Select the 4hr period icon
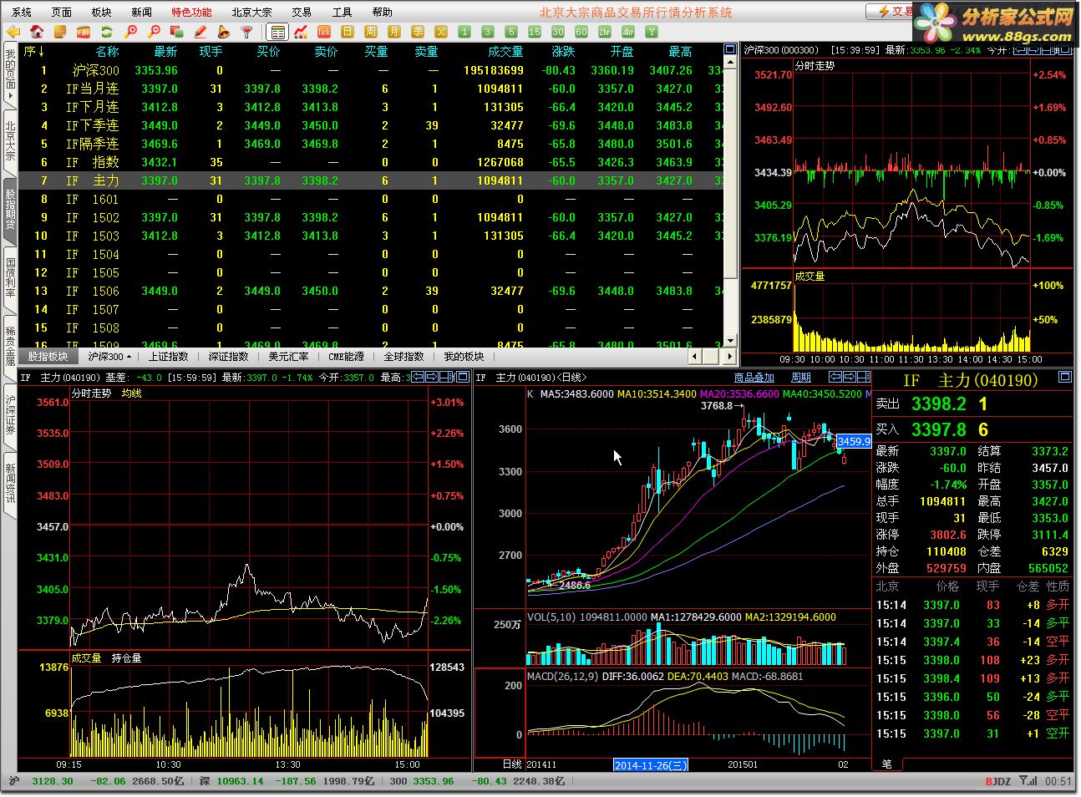The width and height of the screenshot is (1081, 797). tap(628, 32)
